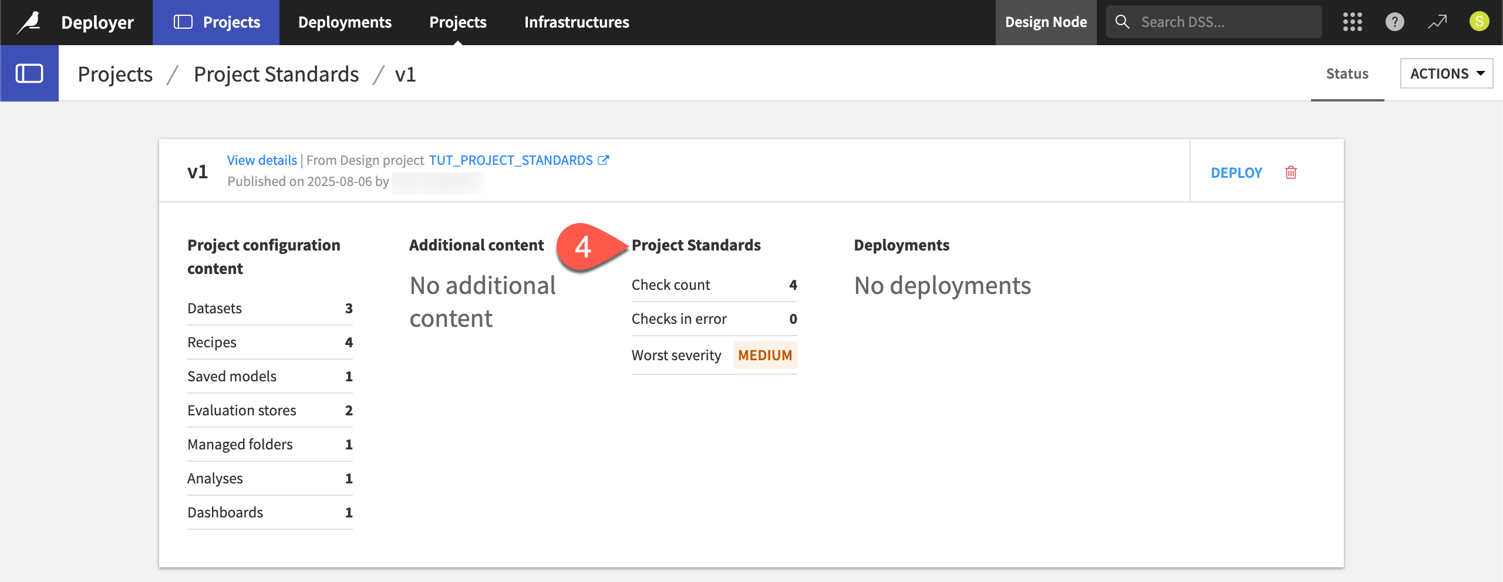Toggle the left sidebar panel icon
Screen dimensions: 1503x582
(x=29, y=73)
